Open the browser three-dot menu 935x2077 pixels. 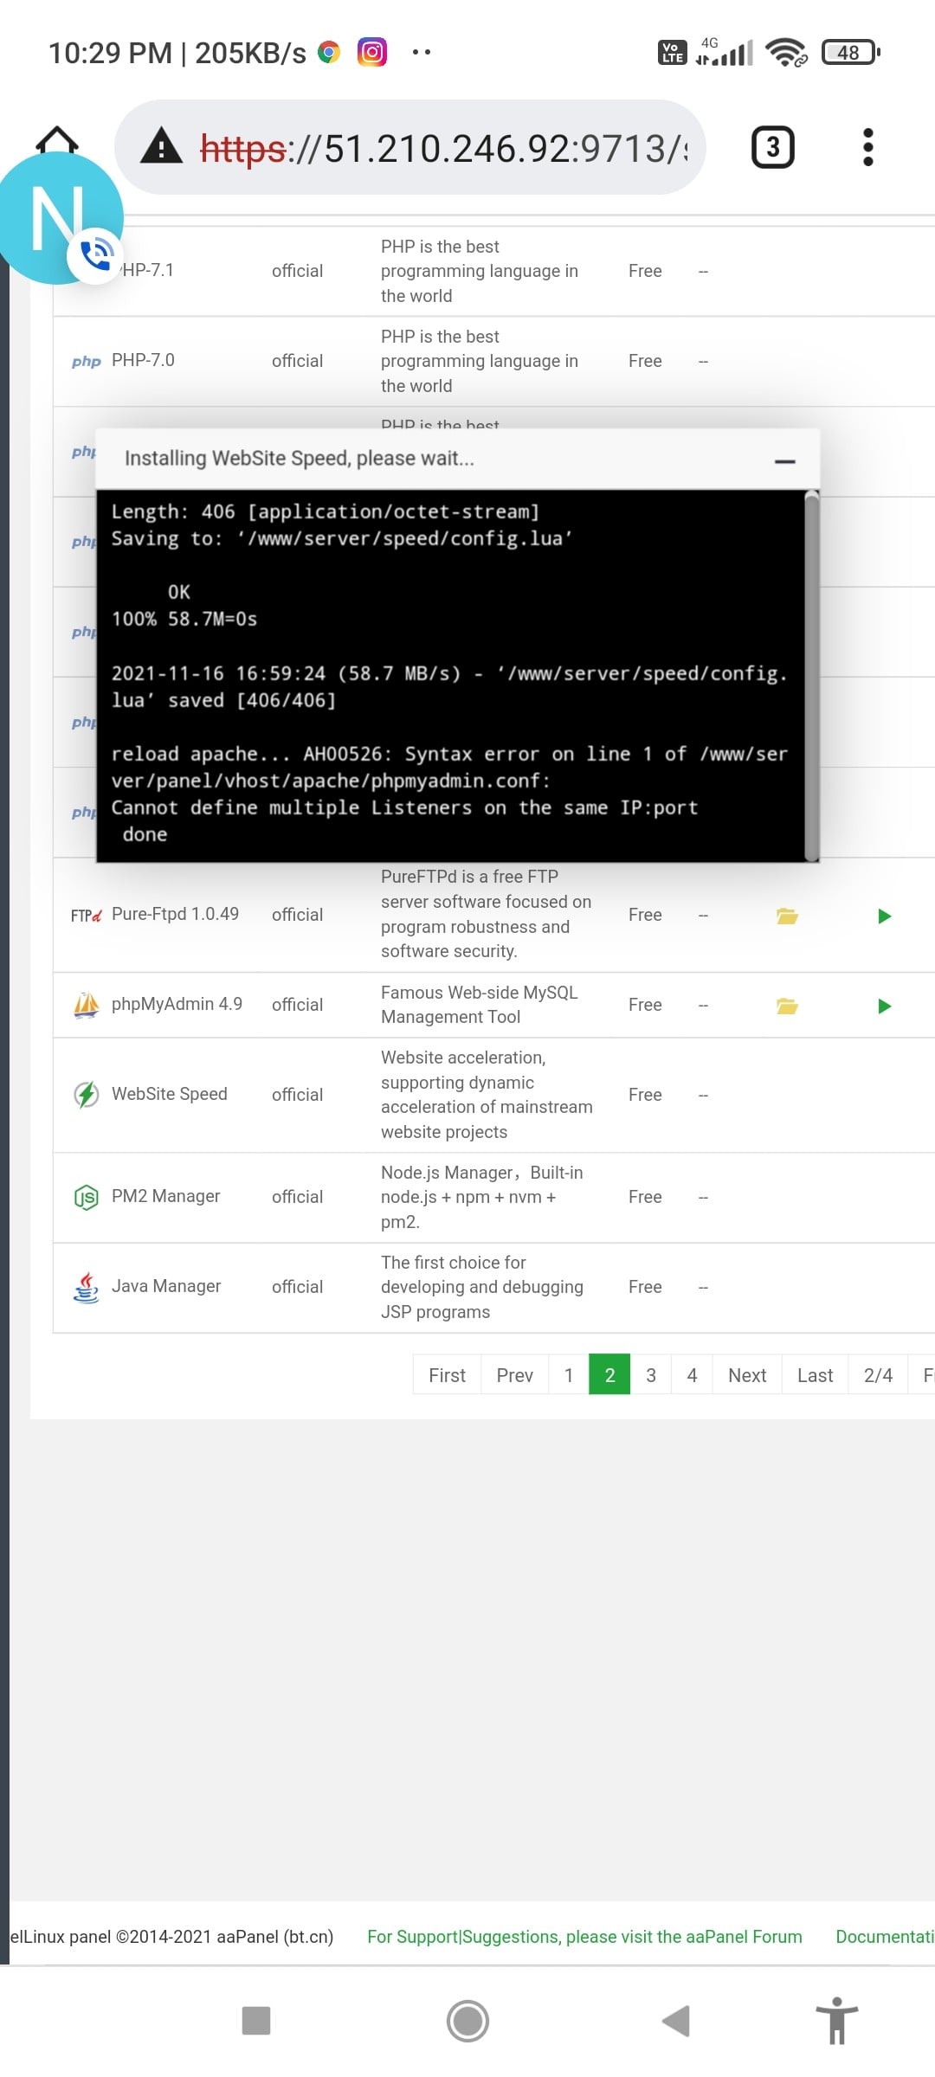pos(868,147)
